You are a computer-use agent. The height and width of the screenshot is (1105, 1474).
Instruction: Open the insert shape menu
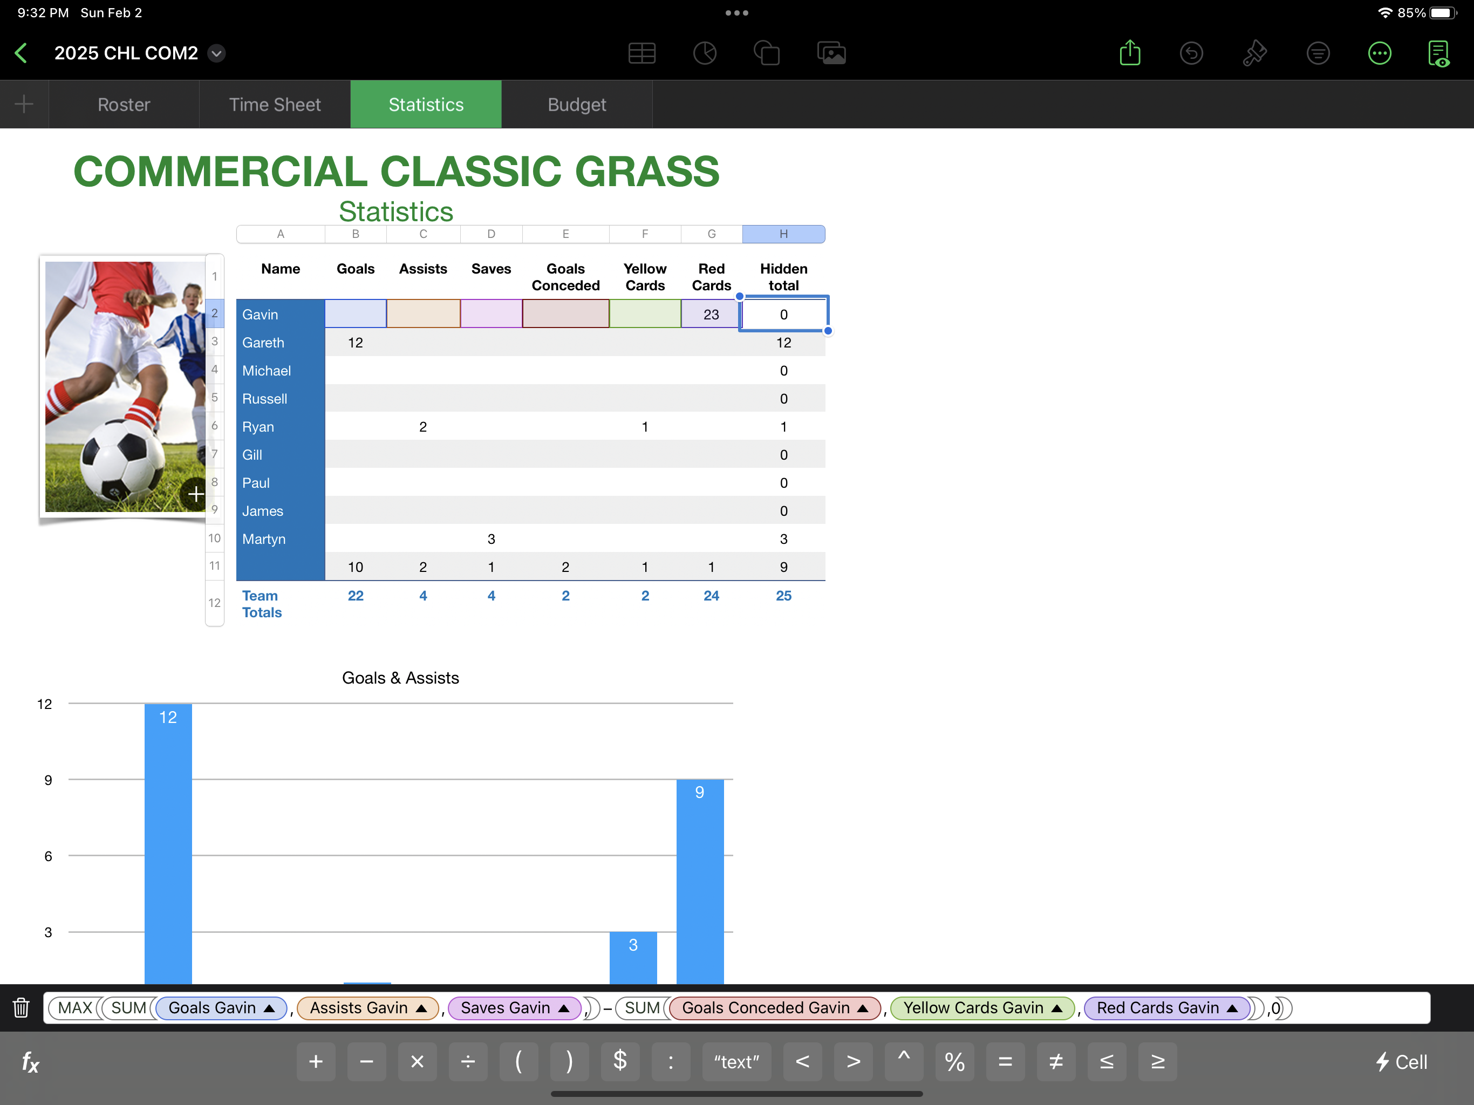pyautogui.click(x=766, y=53)
